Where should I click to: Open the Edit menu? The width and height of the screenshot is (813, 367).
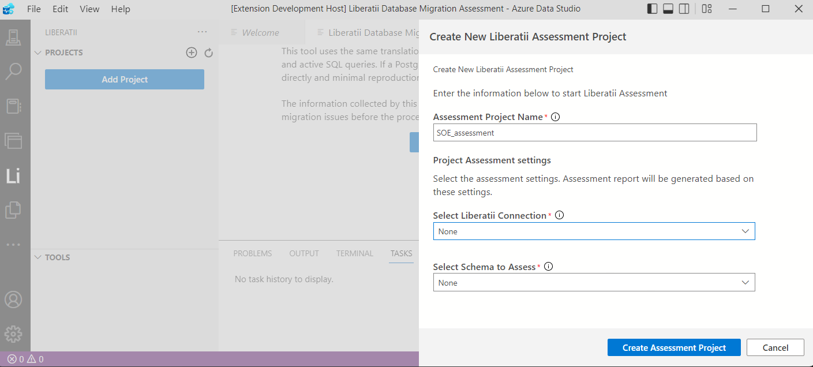tap(60, 9)
